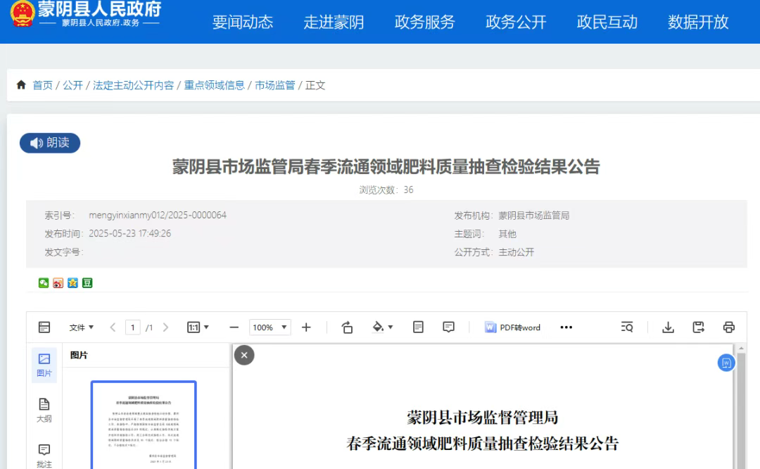Open 政务公开 in the top navigation
Image resolution: width=760 pixels, height=469 pixels.
pyautogui.click(x=516, y=22)
